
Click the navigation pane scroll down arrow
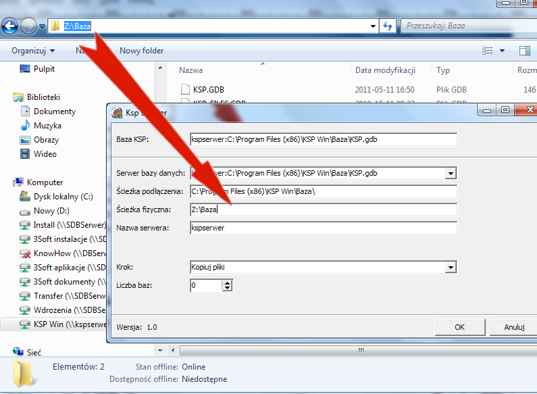(x=160, y=350)
